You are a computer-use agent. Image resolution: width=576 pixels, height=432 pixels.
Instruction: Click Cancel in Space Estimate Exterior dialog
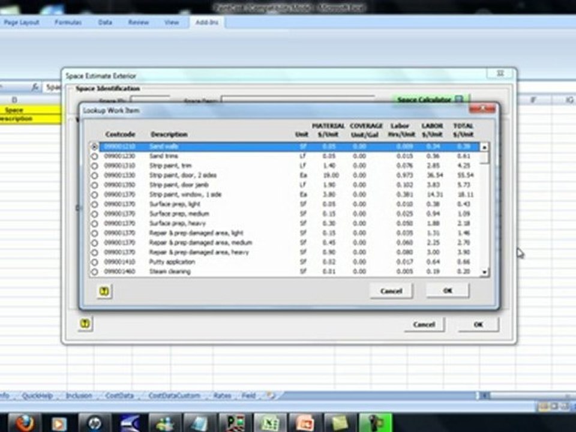tap(424, 325)
